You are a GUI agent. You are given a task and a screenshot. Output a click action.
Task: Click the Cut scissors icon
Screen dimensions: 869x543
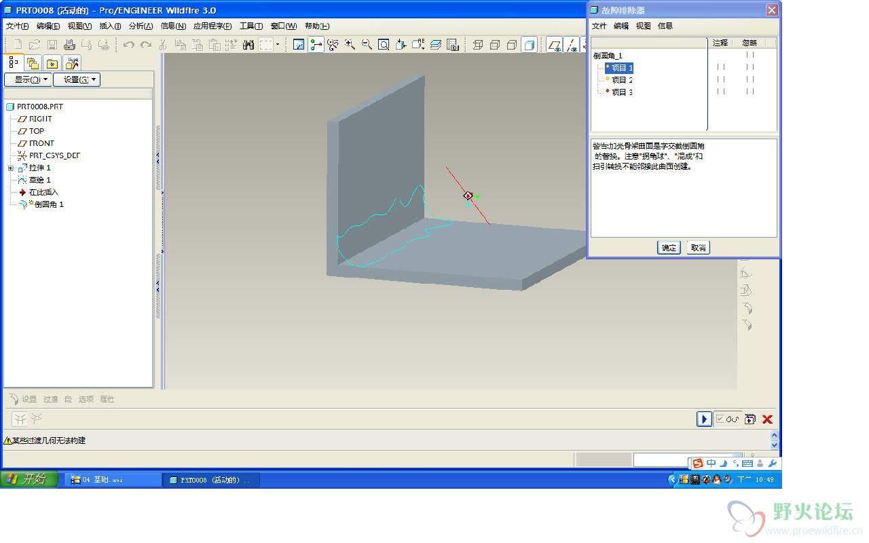(163, 45)
